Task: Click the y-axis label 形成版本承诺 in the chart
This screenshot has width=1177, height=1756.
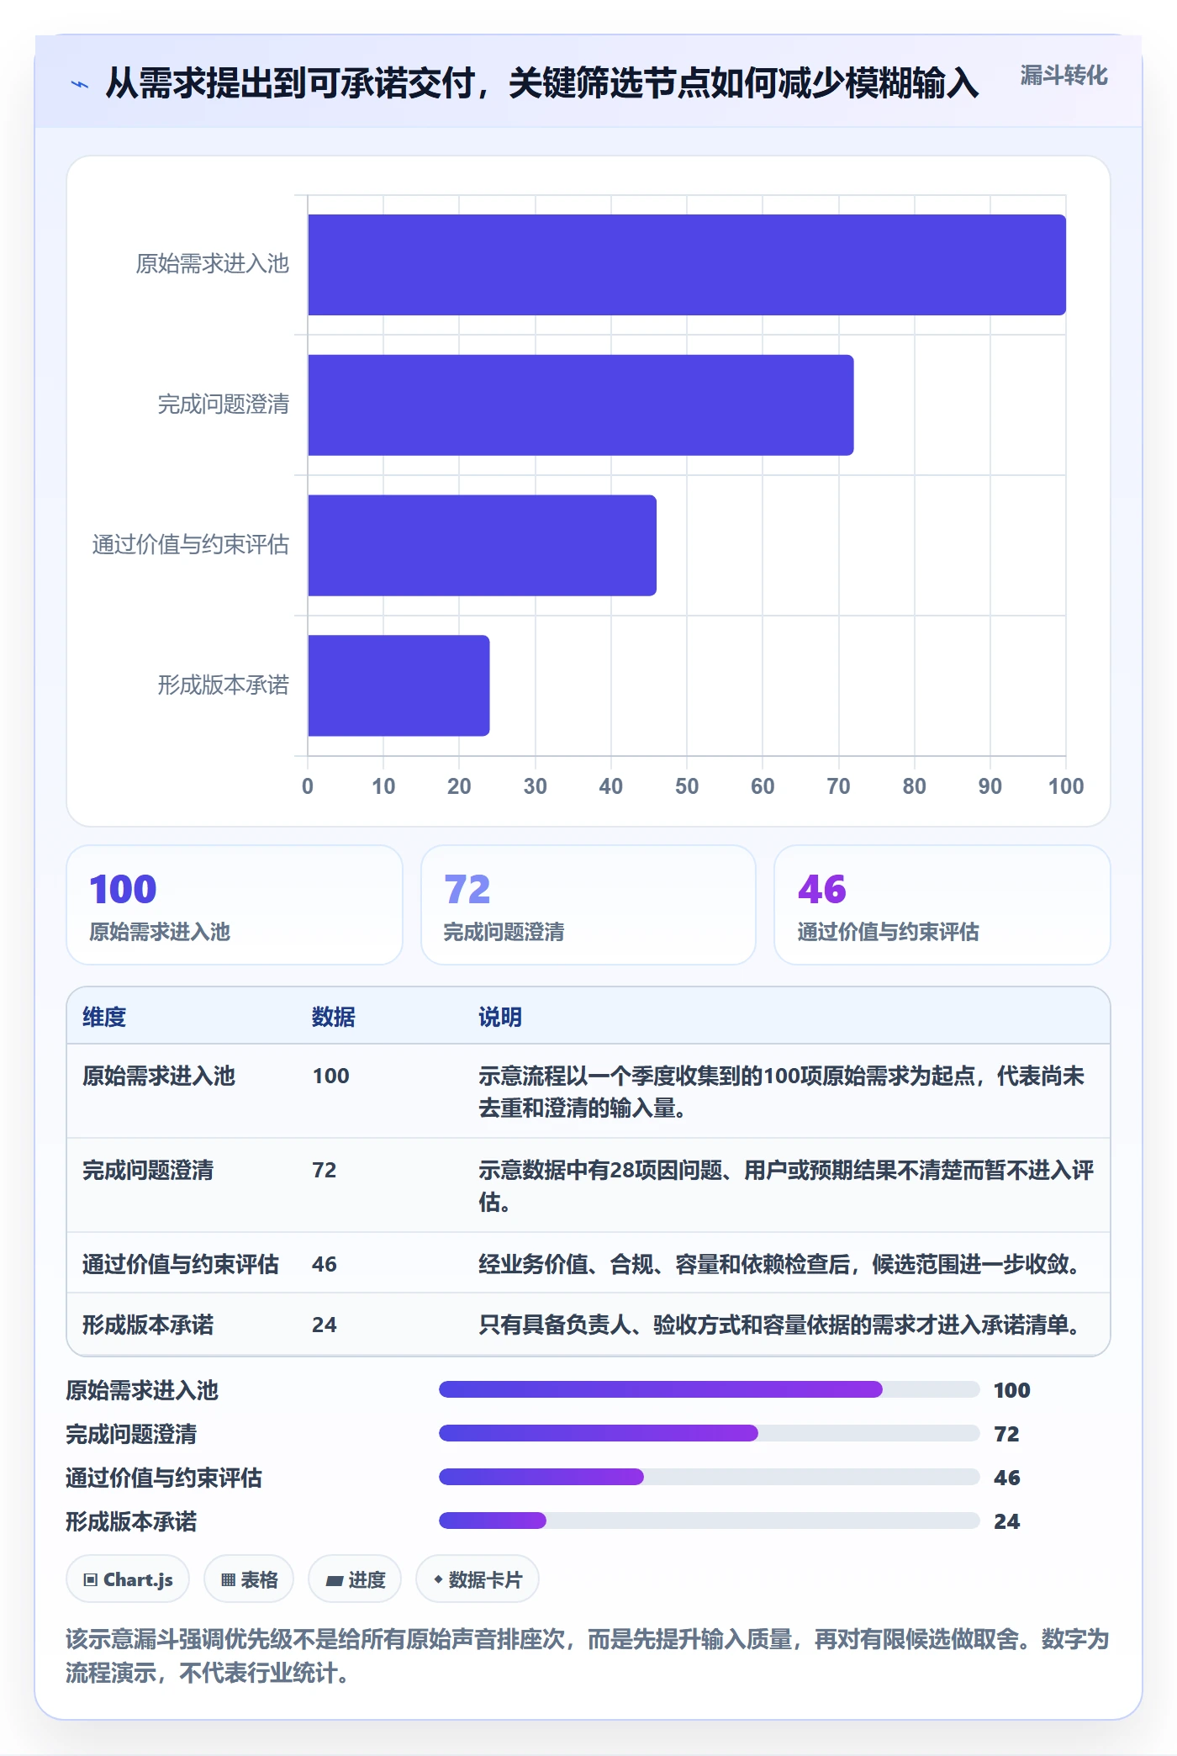Action: click(224, 685)
